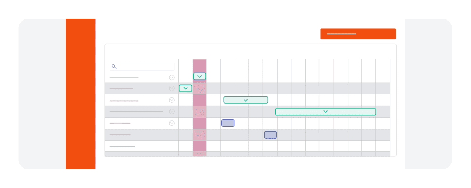Select the first row label in the list
Screen dimensions: 471x188
[124, 78]
